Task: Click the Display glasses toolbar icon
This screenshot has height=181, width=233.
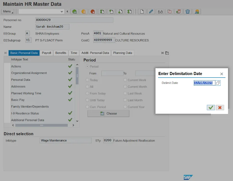Action: (160, 12)
